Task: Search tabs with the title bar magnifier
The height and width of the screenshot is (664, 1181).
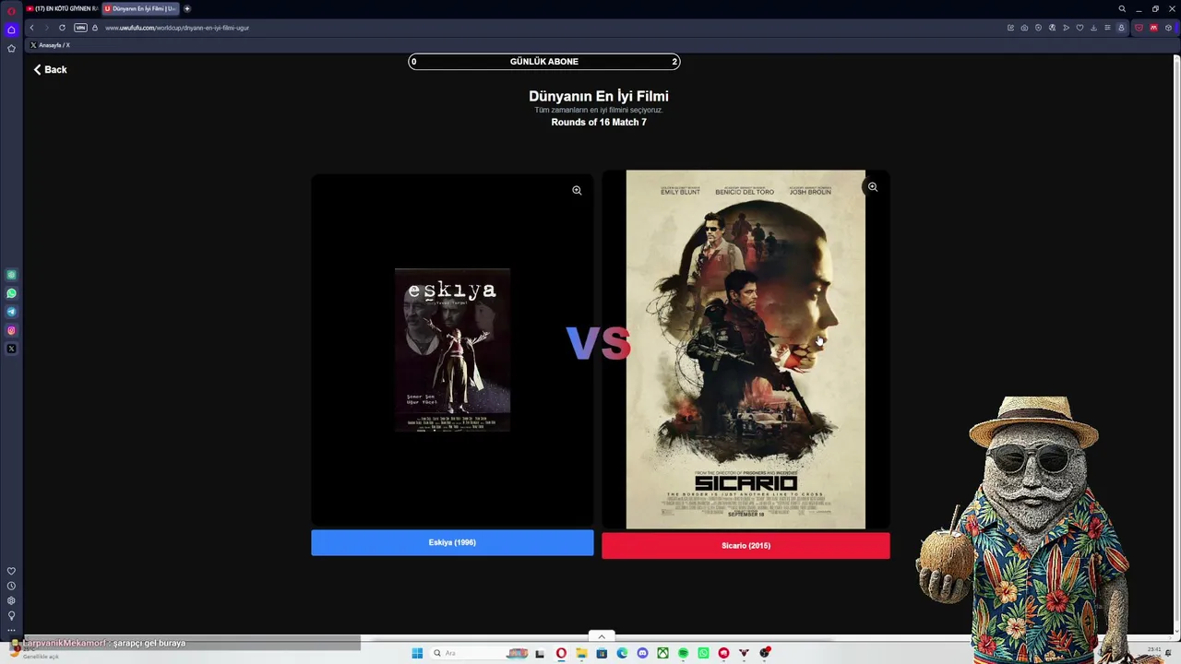Action: click(1122, 9)
